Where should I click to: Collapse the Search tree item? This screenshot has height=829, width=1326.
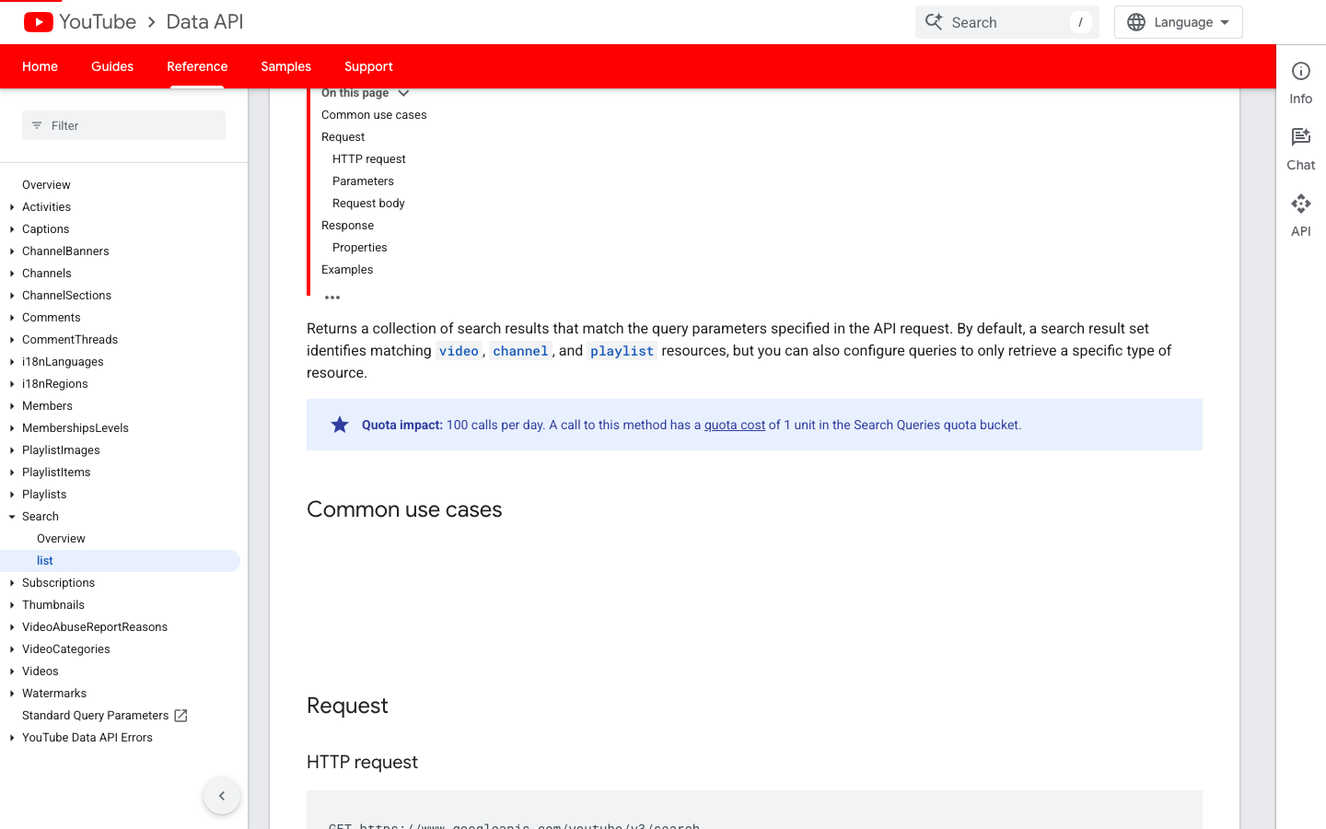[x=12, y=517]
